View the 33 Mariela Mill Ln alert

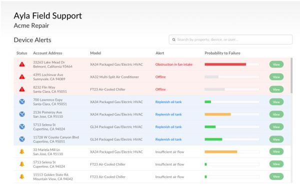[276, 151]
